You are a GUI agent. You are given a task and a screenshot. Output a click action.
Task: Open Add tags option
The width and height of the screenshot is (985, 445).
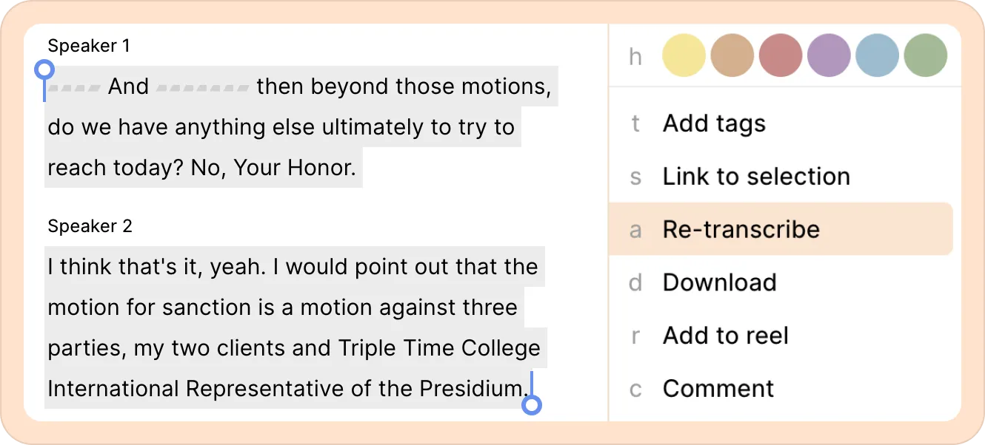[x=714, y=123]
